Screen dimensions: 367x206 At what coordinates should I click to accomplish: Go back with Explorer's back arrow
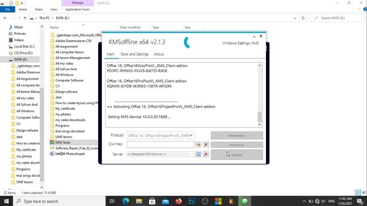[5, 18]
